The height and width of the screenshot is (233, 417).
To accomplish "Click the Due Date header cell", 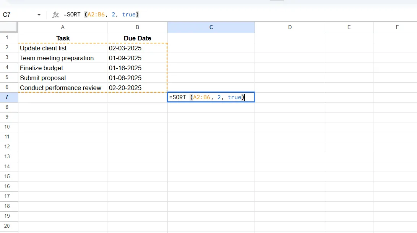I will (x=138, y=38).
